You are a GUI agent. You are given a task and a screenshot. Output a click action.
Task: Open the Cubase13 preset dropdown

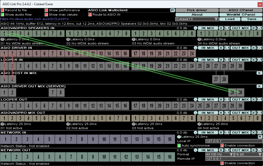(x=197, y=19)
